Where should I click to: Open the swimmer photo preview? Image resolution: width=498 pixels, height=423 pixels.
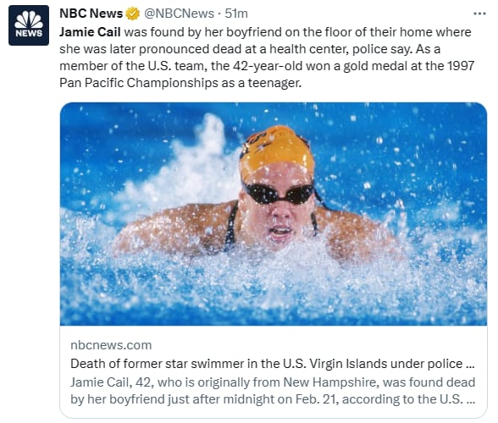click(273, 214)
